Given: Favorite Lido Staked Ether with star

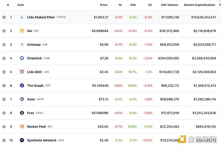Looking at the screenshot, I should point(4,17).
